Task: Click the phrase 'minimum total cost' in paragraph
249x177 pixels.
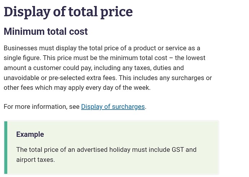Action: pos(139,58)
